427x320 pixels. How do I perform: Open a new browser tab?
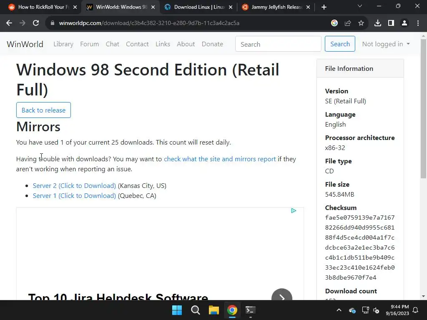pos(324,7)
